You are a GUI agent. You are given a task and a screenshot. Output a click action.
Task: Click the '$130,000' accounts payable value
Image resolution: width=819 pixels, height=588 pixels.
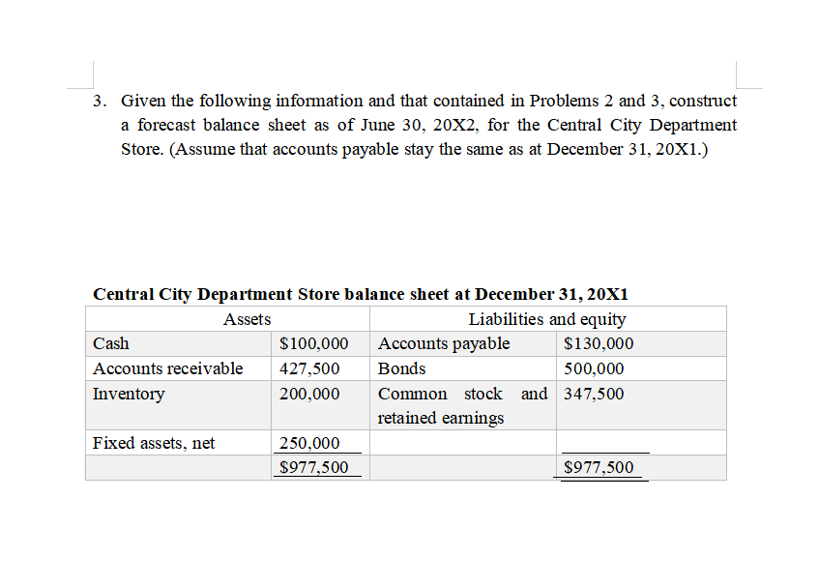point(600,343)
